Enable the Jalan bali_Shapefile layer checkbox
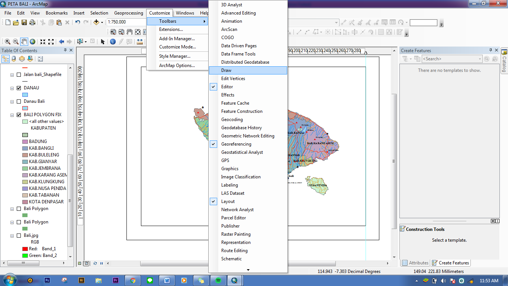Viewport: 508px width, 286px height. (x=18, y=74)
